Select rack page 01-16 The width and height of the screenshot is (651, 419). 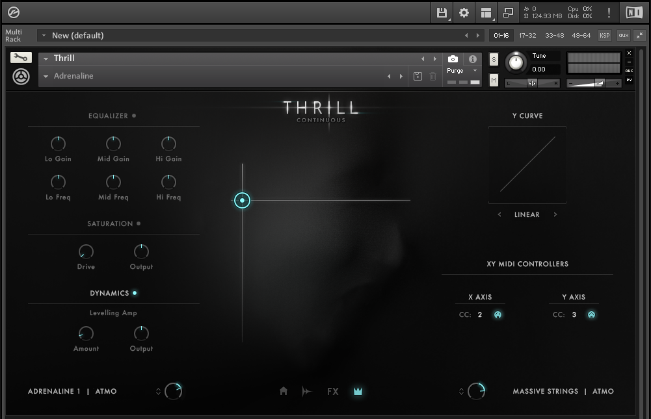(x=501, y=35)
